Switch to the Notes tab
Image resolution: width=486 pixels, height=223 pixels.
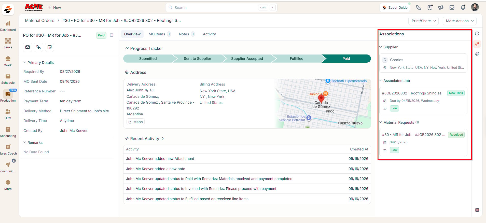(x=187, y=34)
